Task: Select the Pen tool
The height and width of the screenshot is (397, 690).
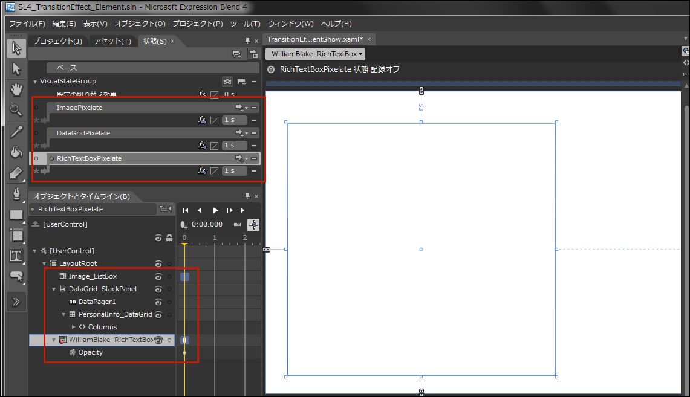Action: [x=16, y=194]
